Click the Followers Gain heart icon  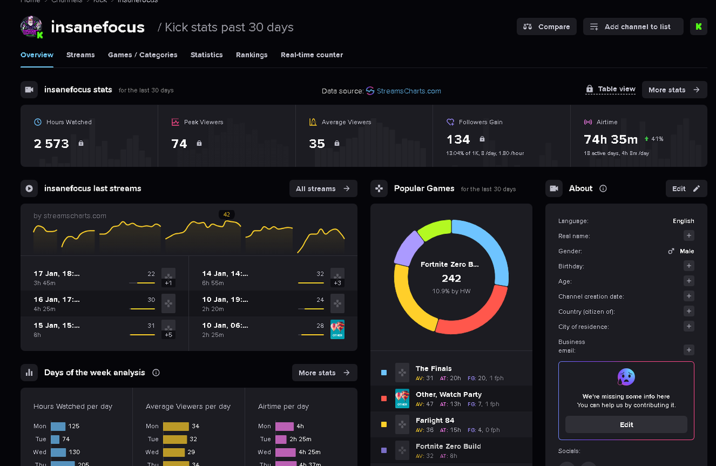450,122
